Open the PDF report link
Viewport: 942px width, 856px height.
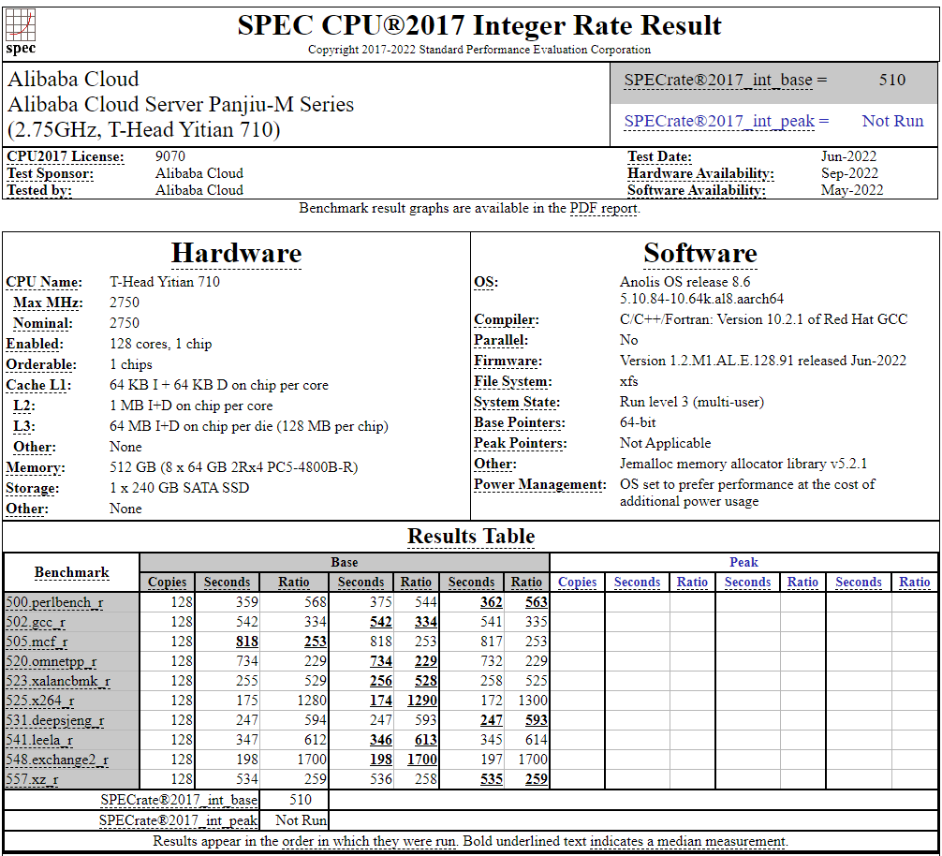603,209
